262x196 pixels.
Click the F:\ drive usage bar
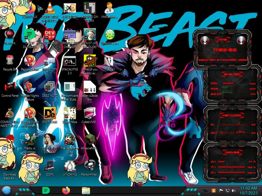(231, 167)
